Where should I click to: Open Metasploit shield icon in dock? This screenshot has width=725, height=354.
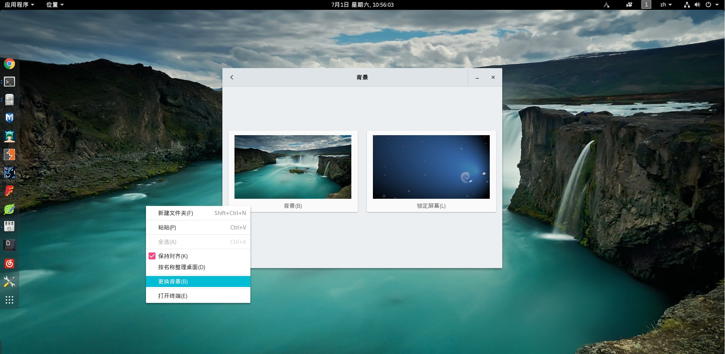pyautogui.click(x=9, y=118)
